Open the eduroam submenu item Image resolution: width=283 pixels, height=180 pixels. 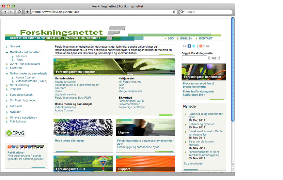[x=21, y=56]
